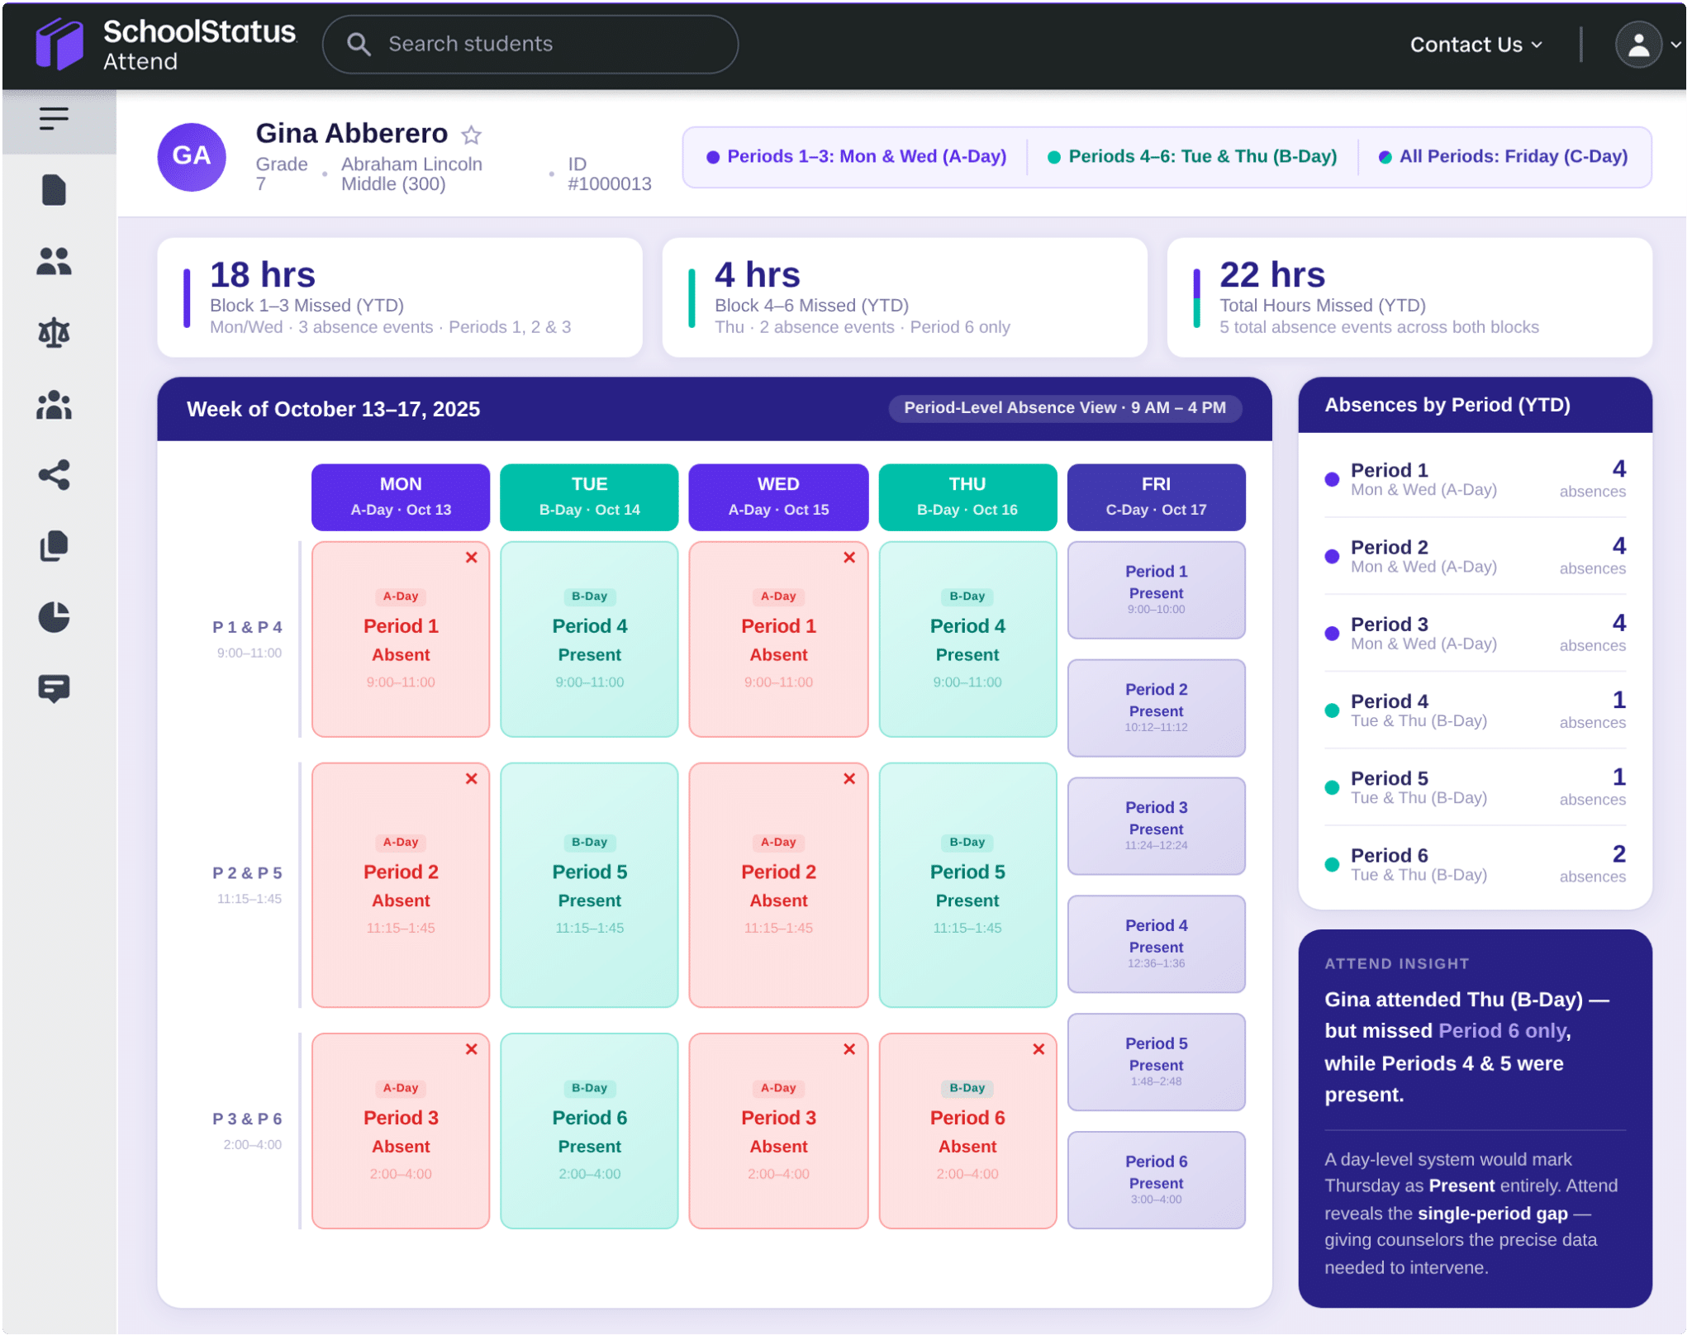Click the Search students input field
This screenshot has height=1340, width=1692.
tap(545, 44)
